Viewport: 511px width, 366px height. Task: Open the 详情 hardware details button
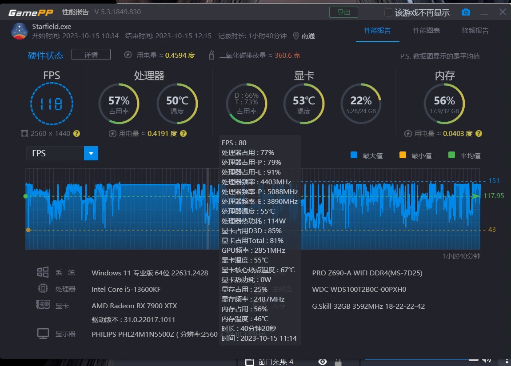91,55
